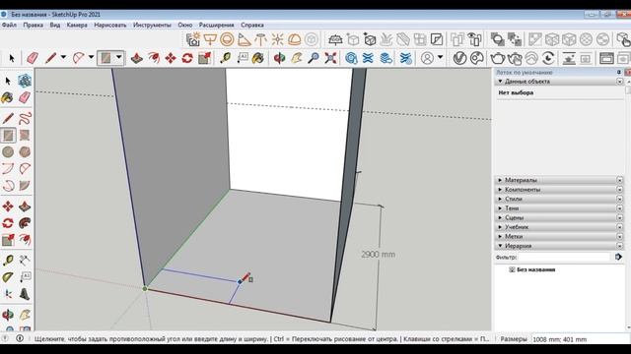Expand the Метки panel
631x354 pixels.
pos(500,236)
